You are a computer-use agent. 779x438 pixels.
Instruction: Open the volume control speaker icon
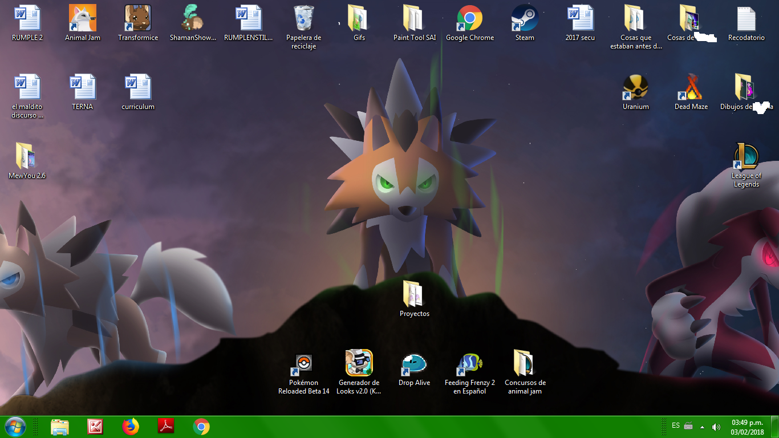tap(716, 427)
